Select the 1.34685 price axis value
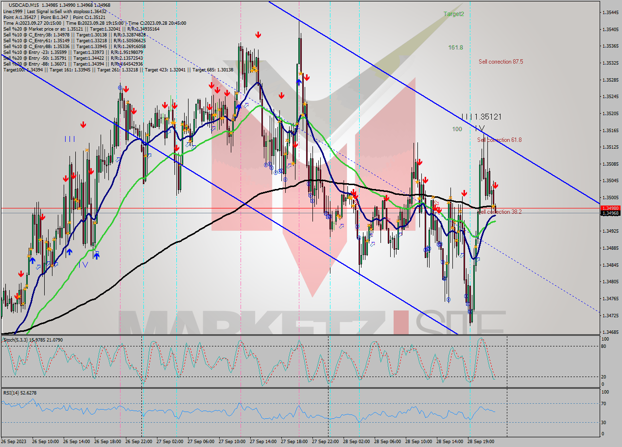Screen dimensions: 622x447 (610, 332)
